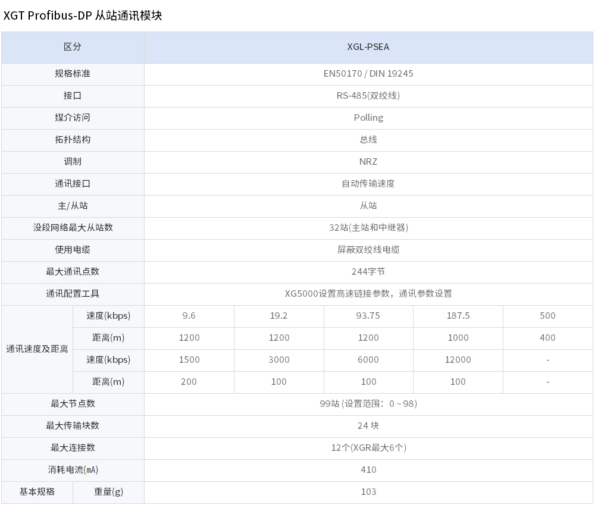Select the '12000' speed cell

[x=458, y=360]
